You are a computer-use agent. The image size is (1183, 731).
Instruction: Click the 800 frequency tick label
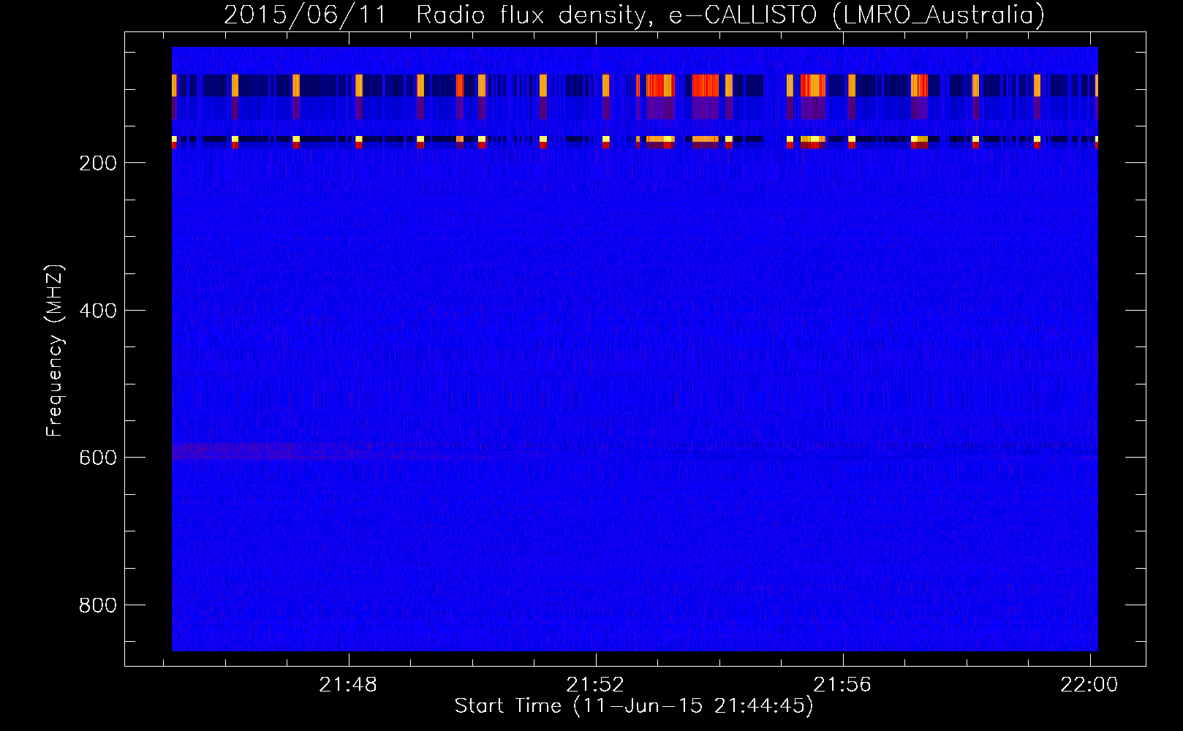tap(98, 605)
